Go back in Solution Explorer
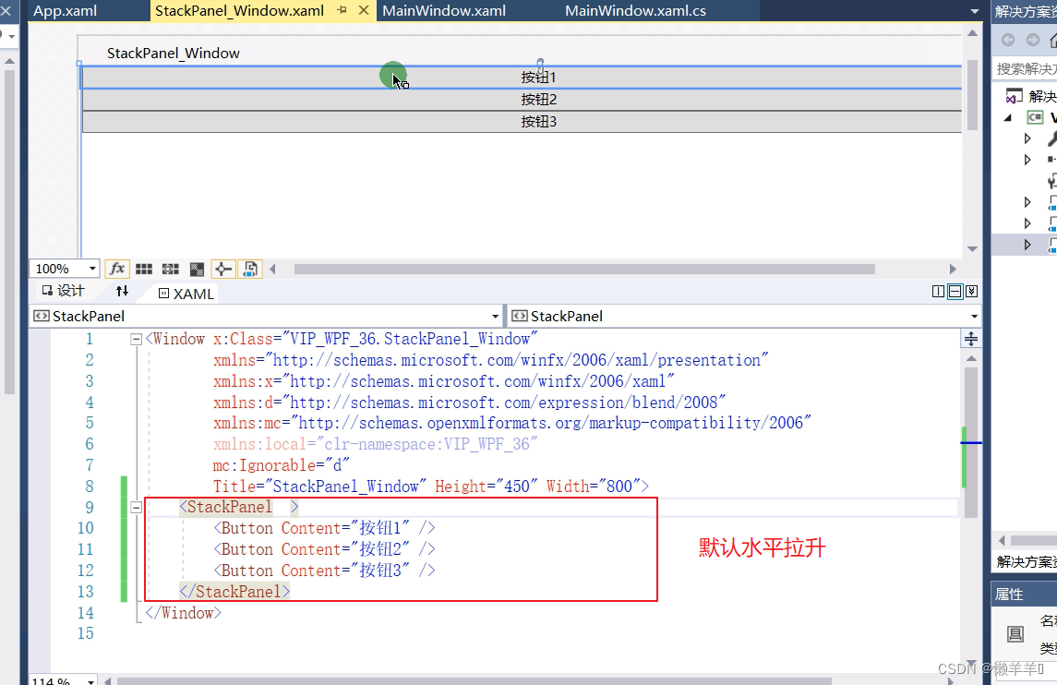The height and width of the screenshot is (685, 1057). tap(1008, 40)
